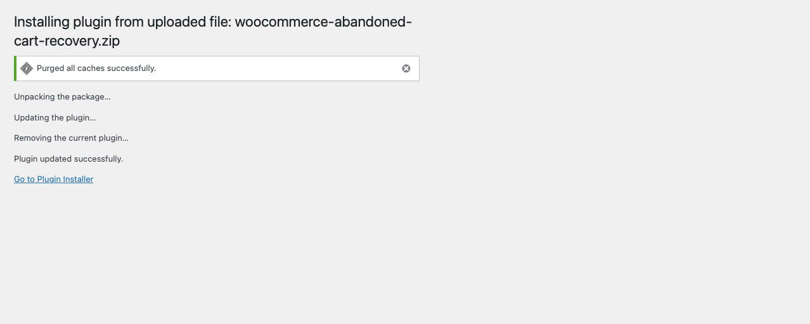
Task: Click the empty white area inside the notice box
Action: pyautogui.click(x=279, y=68)
